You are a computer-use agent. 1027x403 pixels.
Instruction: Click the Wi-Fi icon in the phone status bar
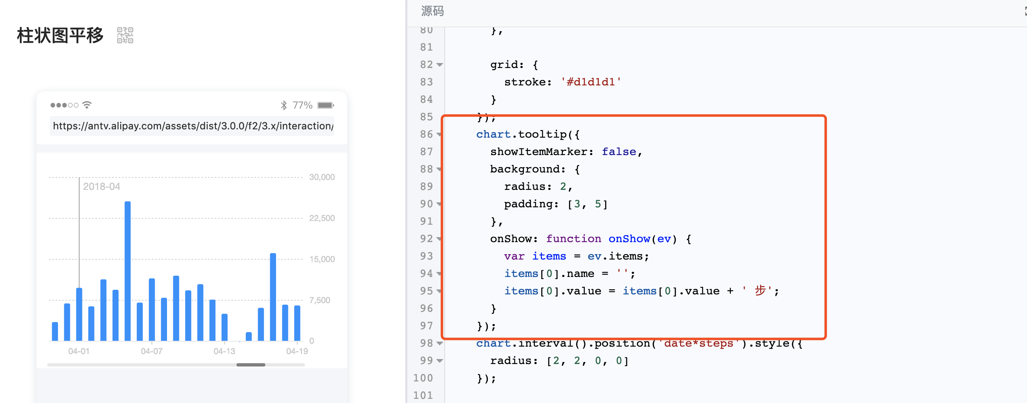tap(86, 104)
